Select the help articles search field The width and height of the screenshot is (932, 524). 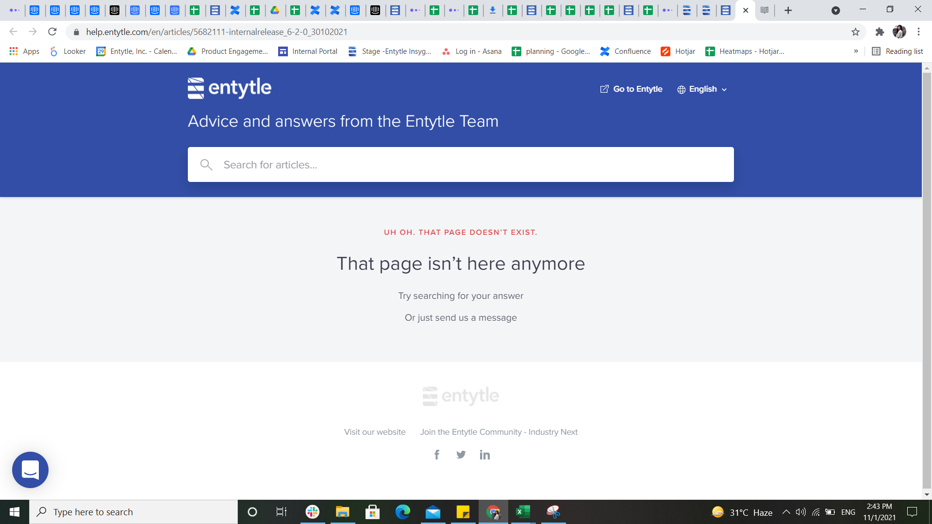[460, 164]
